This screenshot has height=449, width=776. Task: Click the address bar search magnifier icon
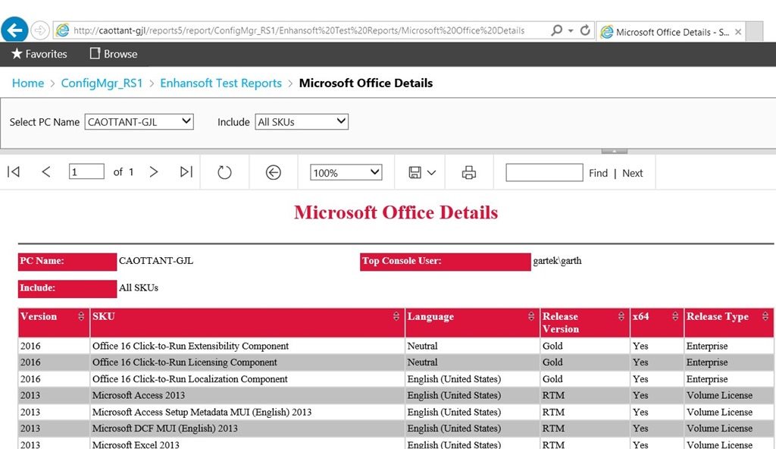pyautogui.click(x=556, y=30)
